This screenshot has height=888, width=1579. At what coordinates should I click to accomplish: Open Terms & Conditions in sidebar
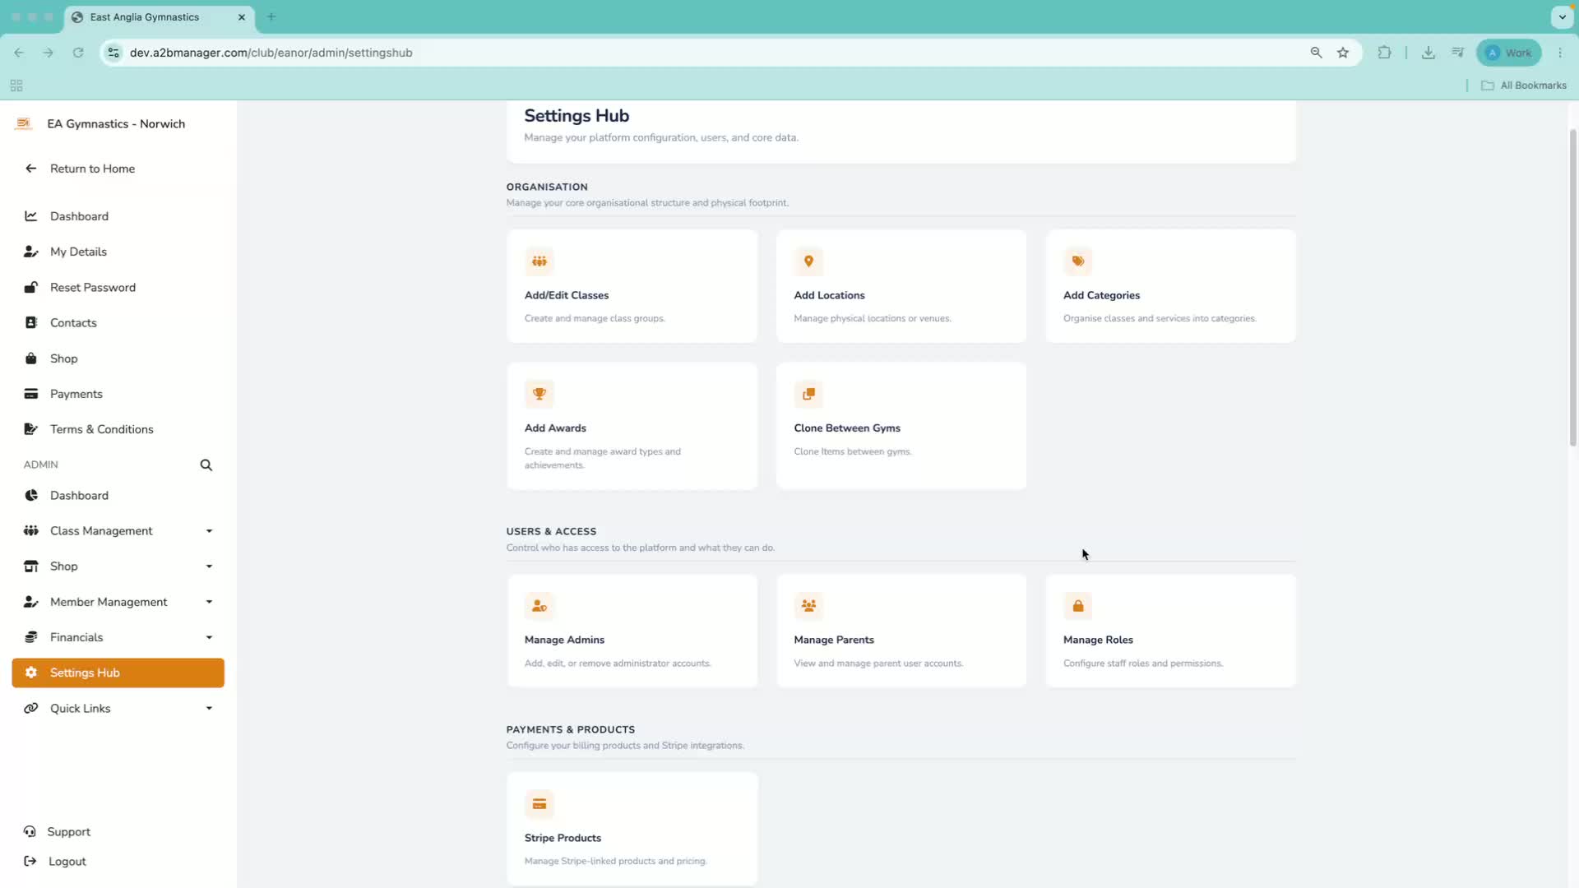pyautogui.click(x=118, y=429)
